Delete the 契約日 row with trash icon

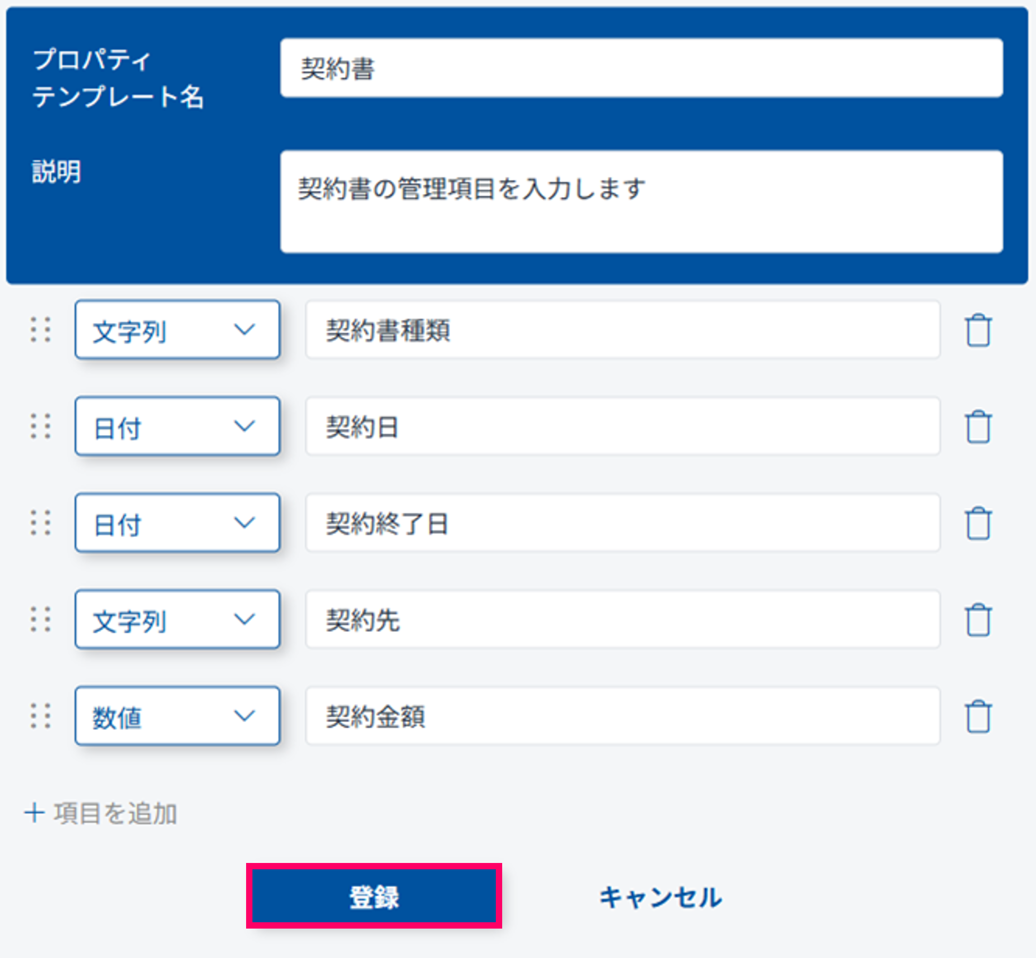coord(978,427)
